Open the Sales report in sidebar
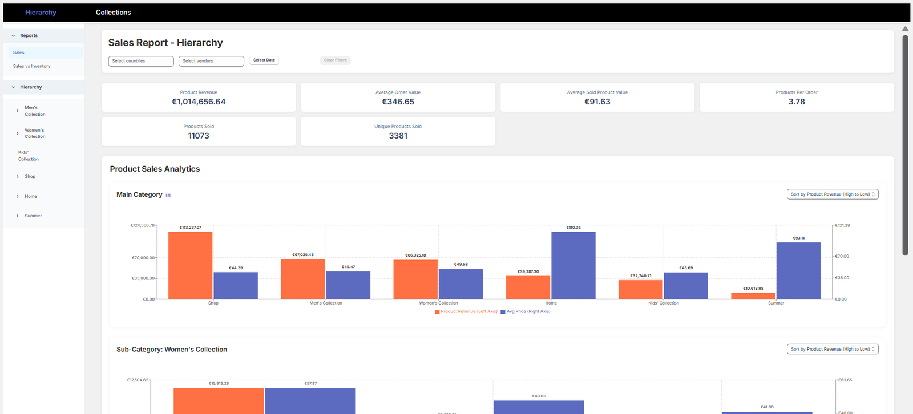The height and width of the screenshot is (414, 913). [x=46, y=52]
